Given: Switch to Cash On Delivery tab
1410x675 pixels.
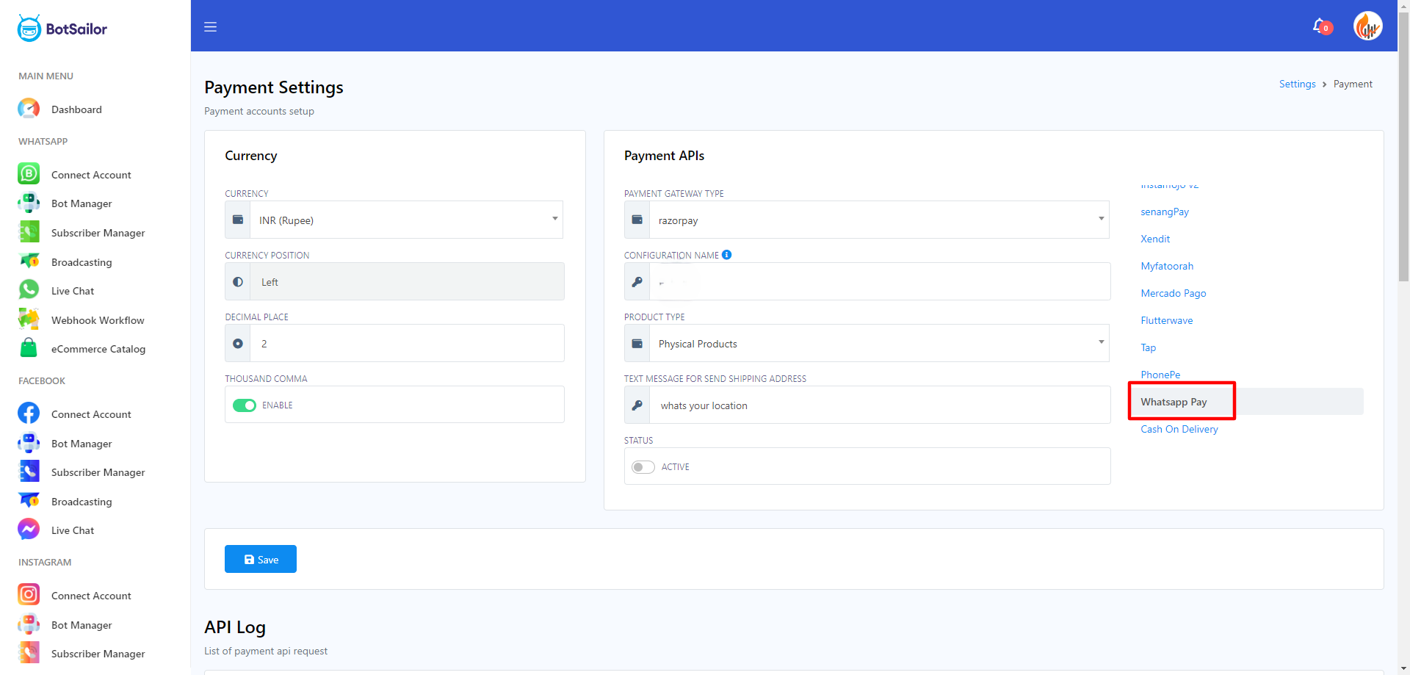Looking at the screenshot, I should click(x=1179, y=429).
